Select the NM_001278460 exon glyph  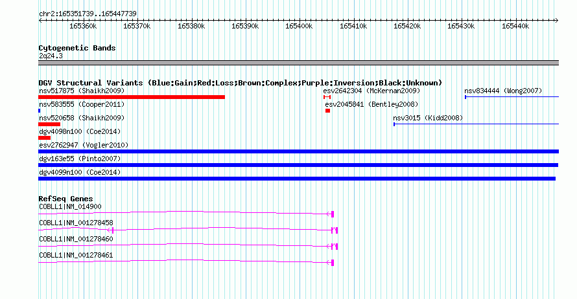333,247
